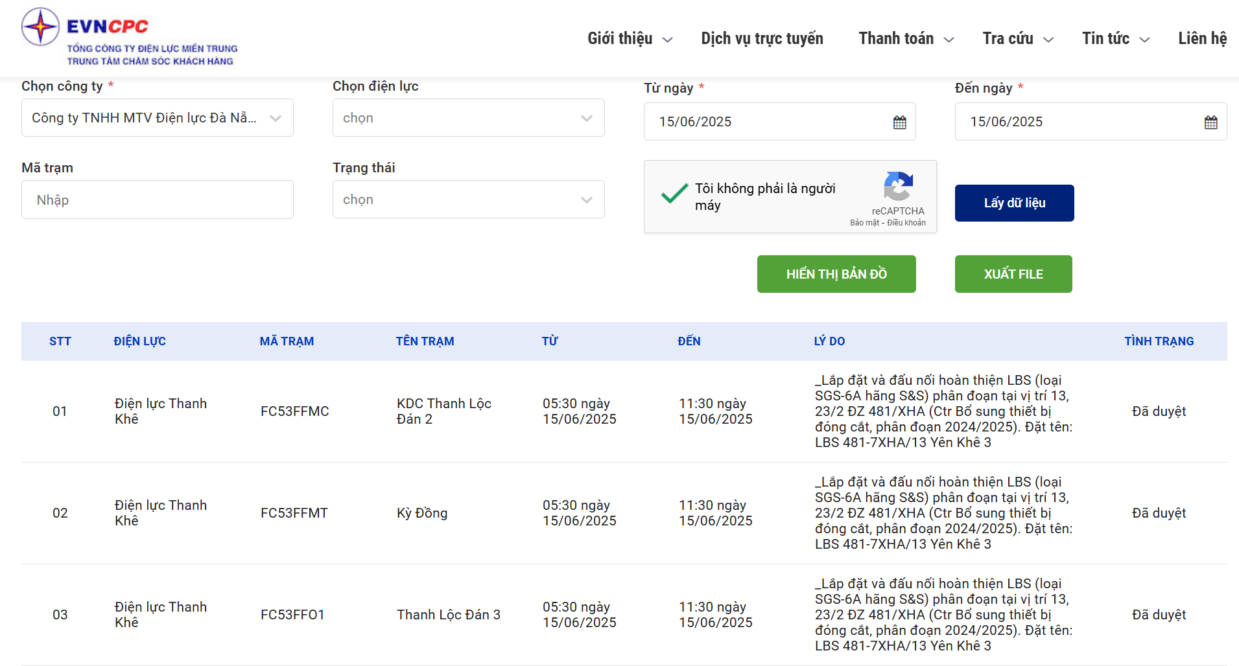
Task: Toggle the 'Tôi không phải là người máy' checkbox
Action: (674, 194)
